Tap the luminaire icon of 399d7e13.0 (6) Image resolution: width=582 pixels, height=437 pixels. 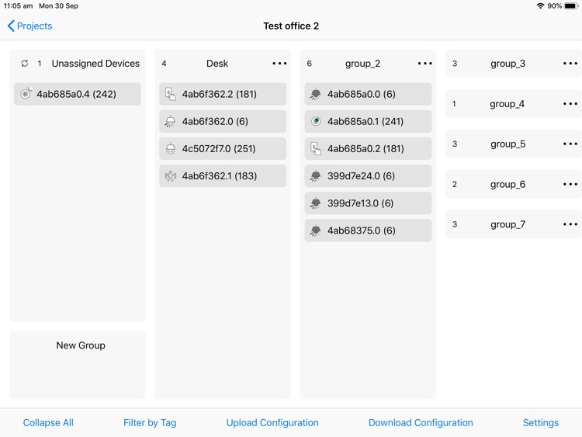(316, 203)
